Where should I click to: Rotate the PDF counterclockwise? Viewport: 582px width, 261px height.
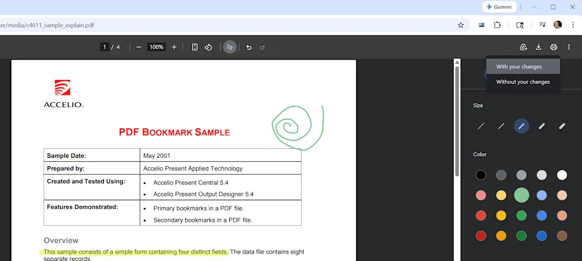point(209,47)
